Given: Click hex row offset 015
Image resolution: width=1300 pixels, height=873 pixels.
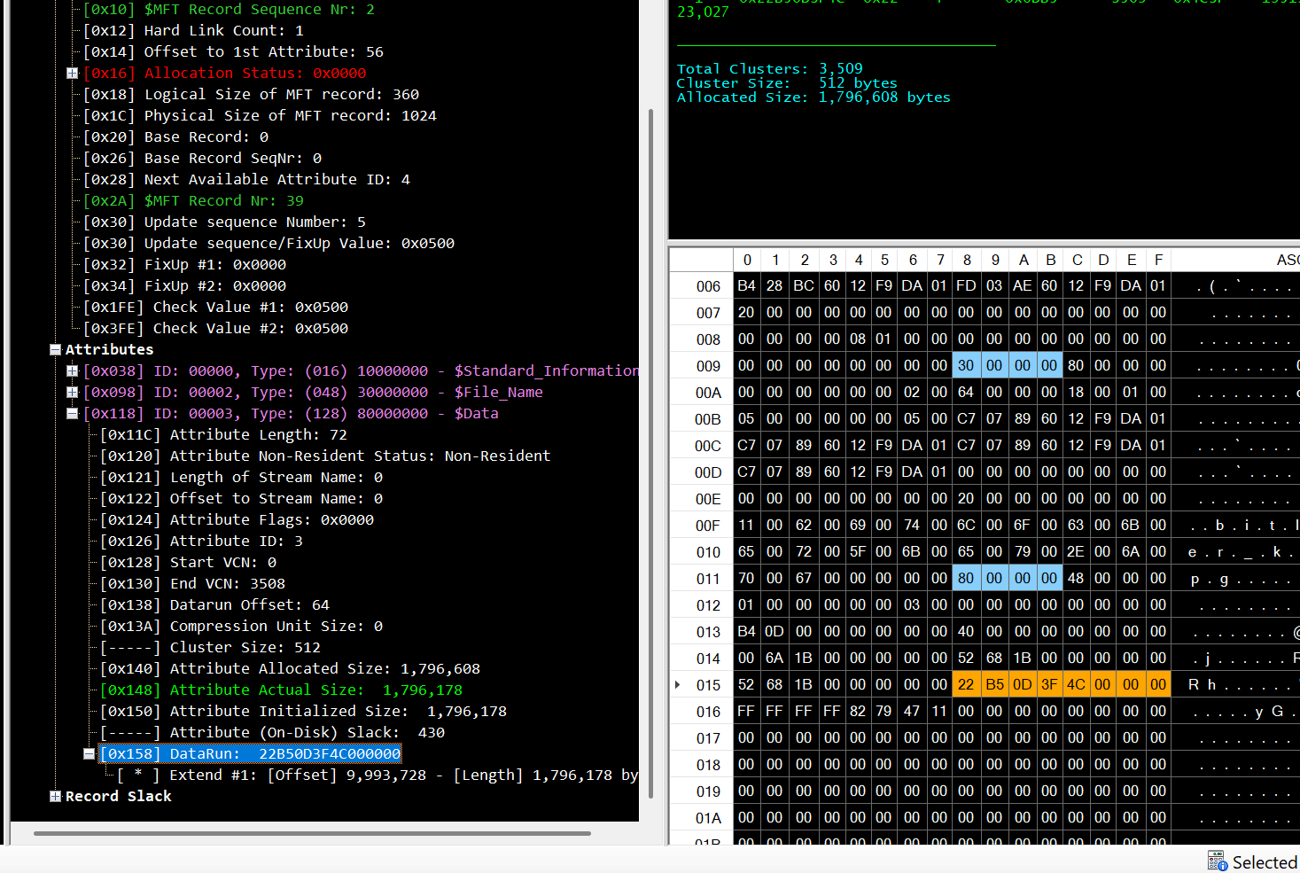Looking at the screenshot, I should coord(708,685).
